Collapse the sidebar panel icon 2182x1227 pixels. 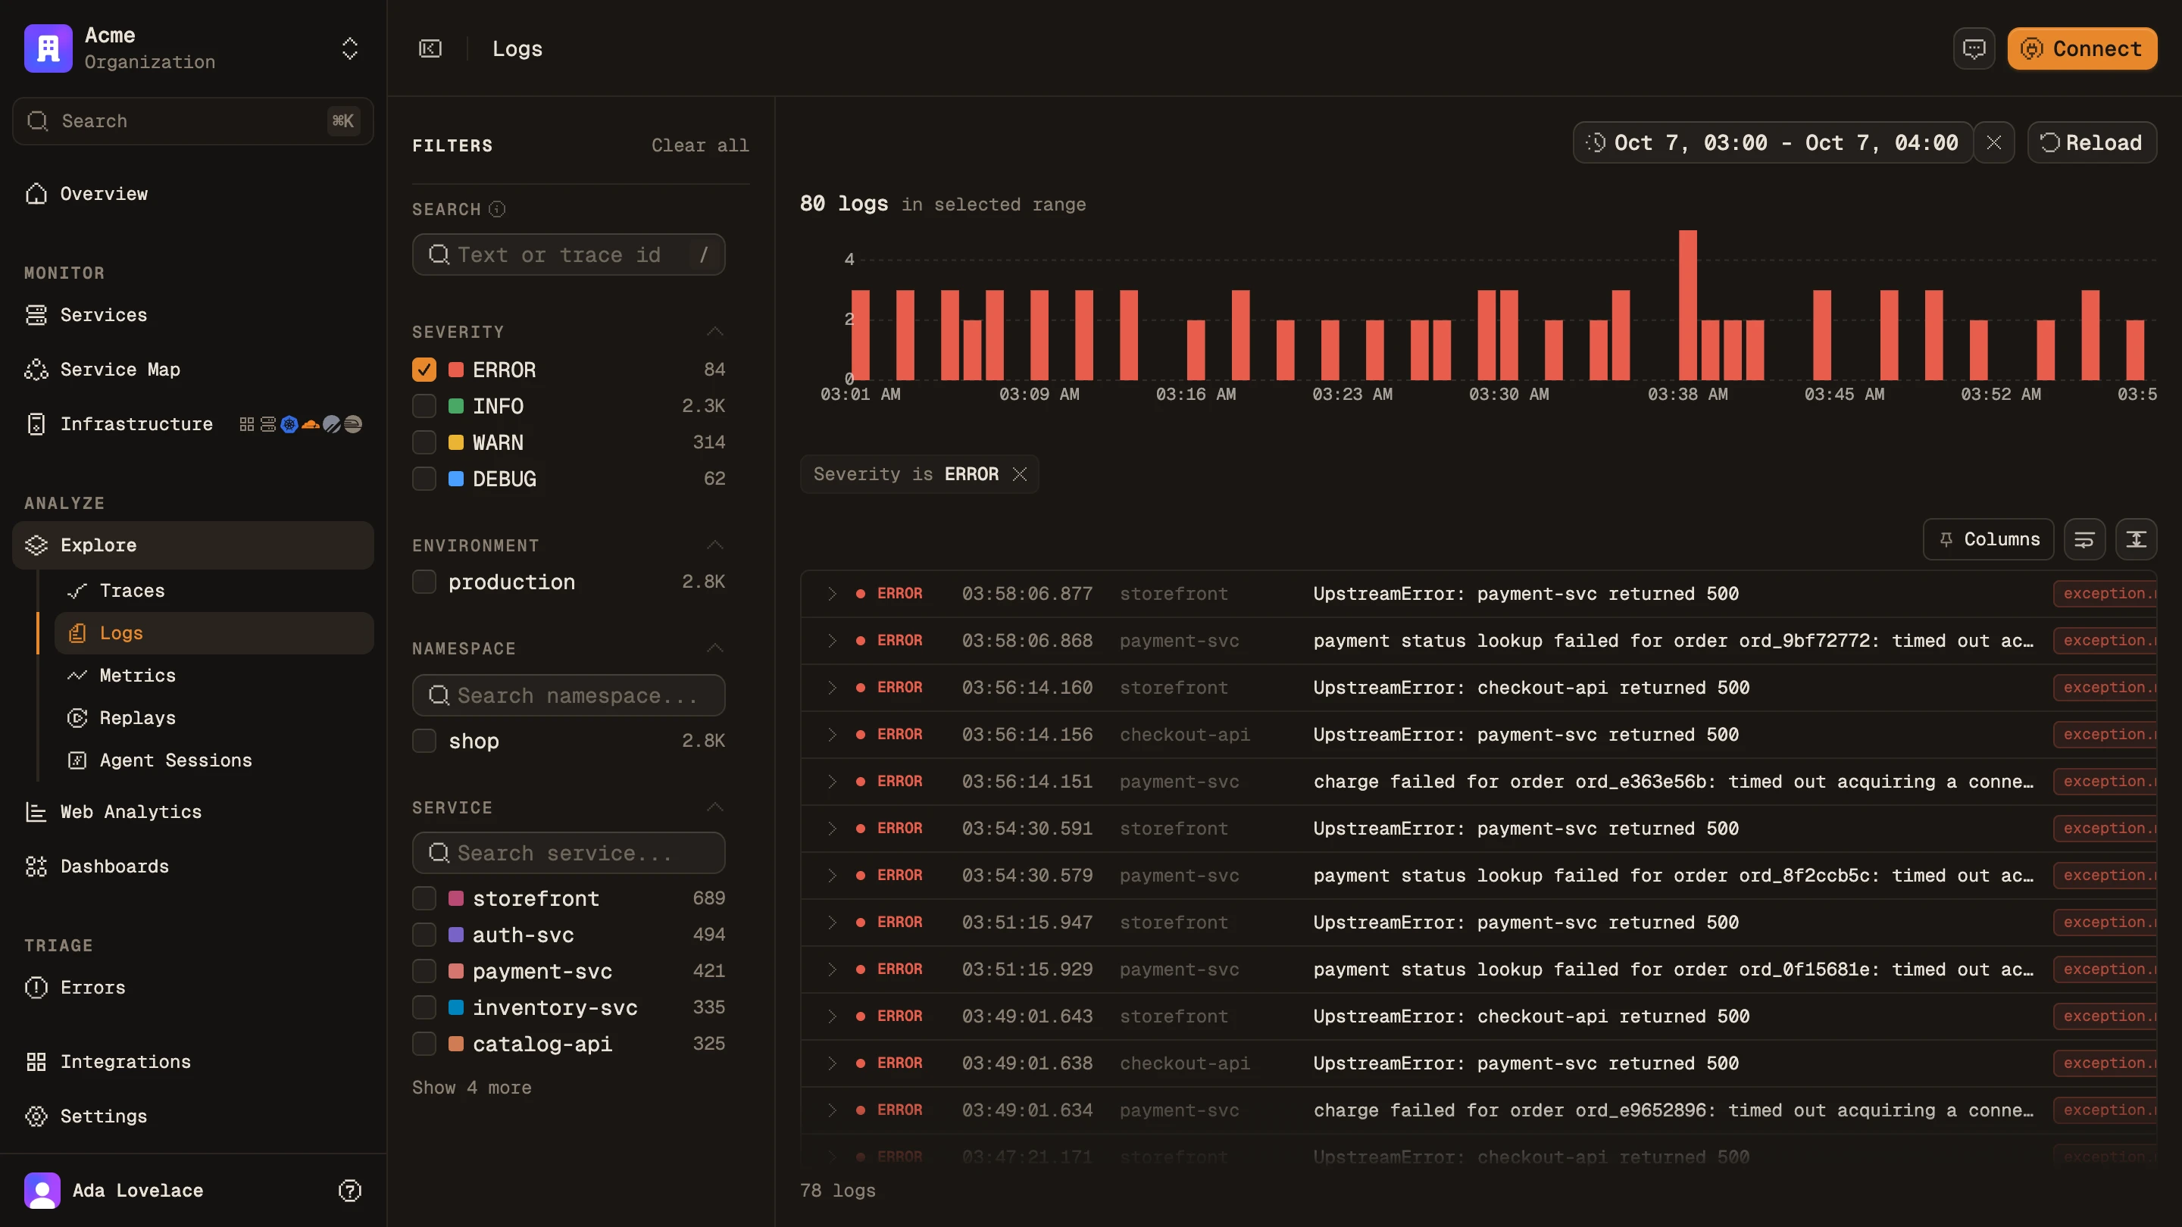(430, 48)
